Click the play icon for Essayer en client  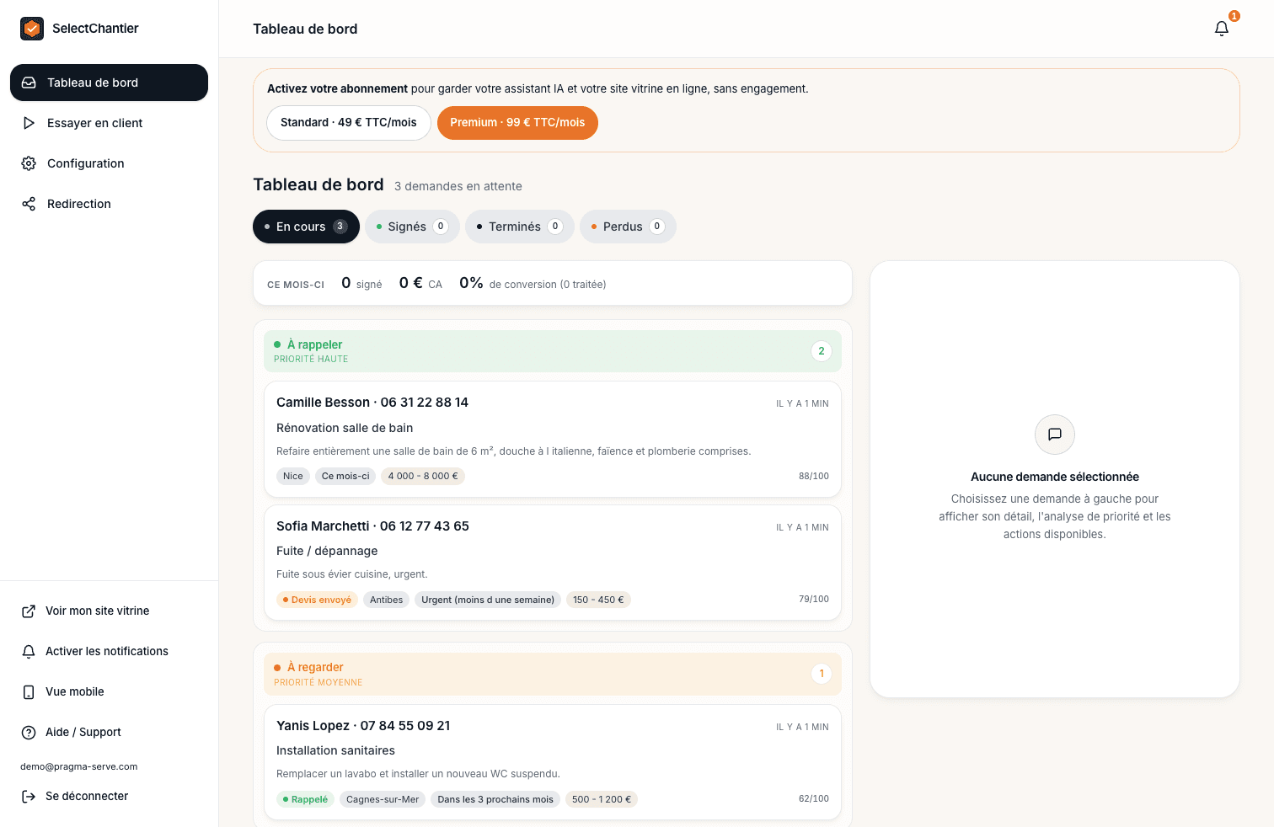(x=29, y=123)
